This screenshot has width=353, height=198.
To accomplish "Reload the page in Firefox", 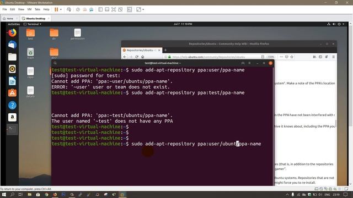I will pyautogui.click(x=137, y=57).
